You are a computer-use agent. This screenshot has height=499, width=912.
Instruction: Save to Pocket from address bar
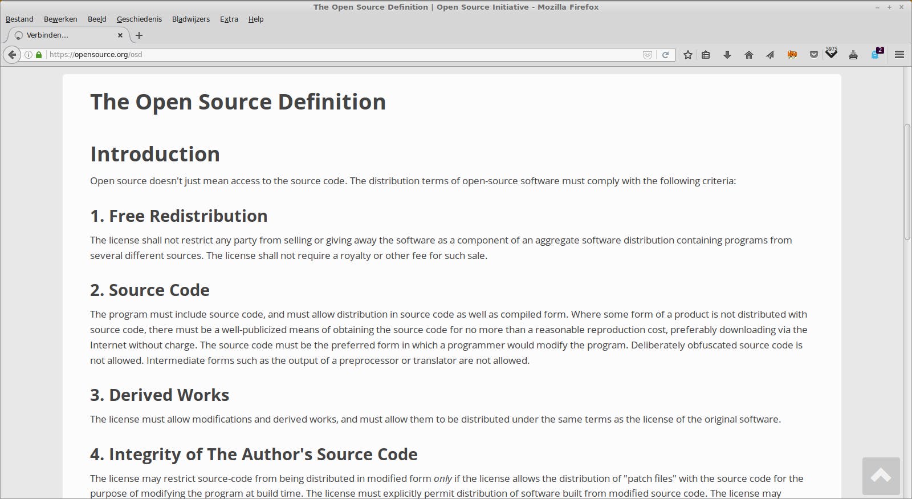pyautogui.click(x=648, y=55)
